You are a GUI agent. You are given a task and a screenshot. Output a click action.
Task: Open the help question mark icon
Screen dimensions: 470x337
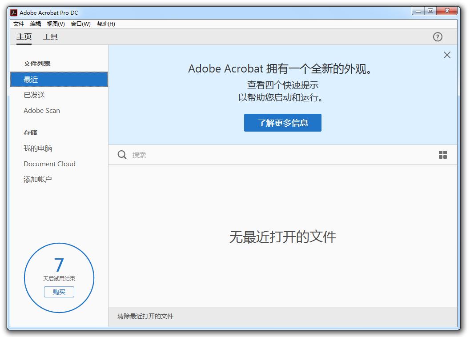tap(438, 37)
